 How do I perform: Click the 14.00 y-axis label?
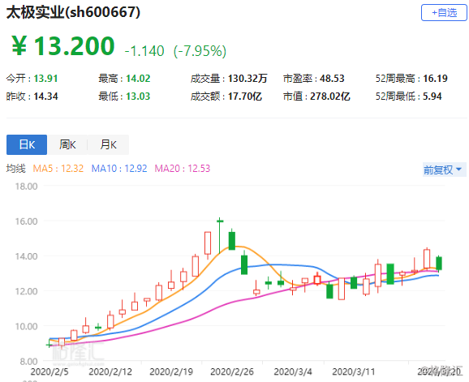tap(26, 256)
